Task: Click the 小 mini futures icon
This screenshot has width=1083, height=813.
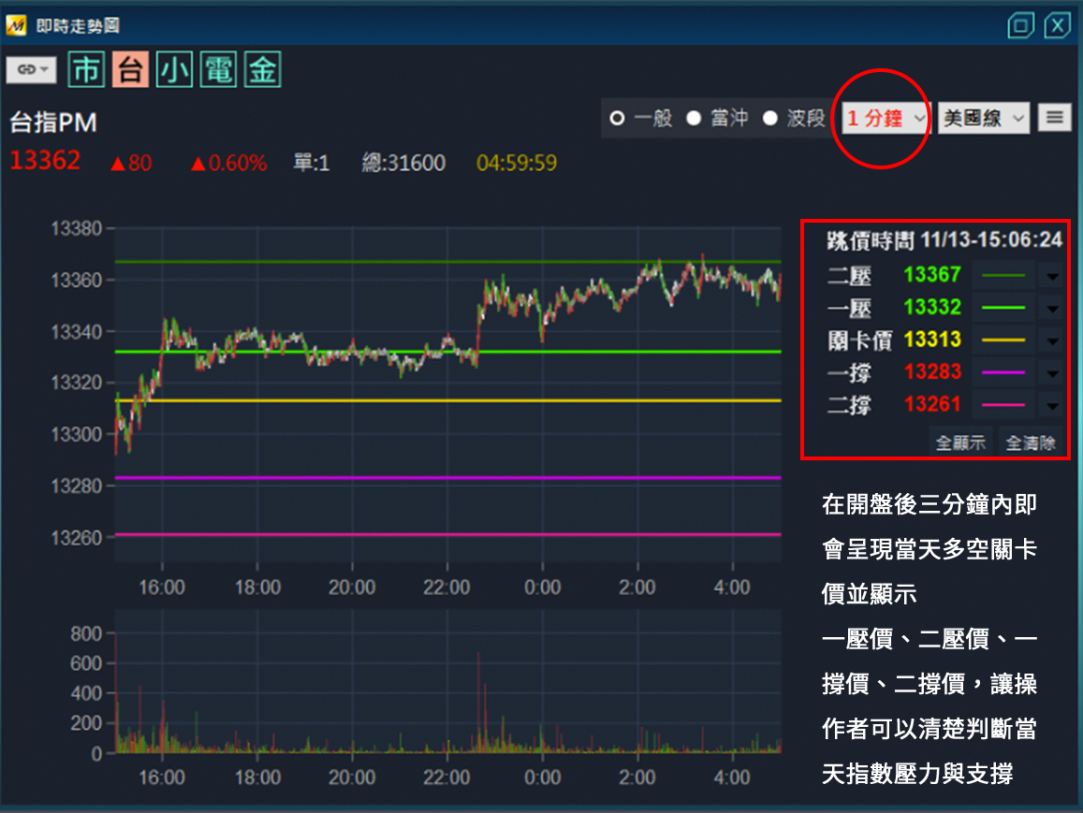Action: click(x=174, y=70)
